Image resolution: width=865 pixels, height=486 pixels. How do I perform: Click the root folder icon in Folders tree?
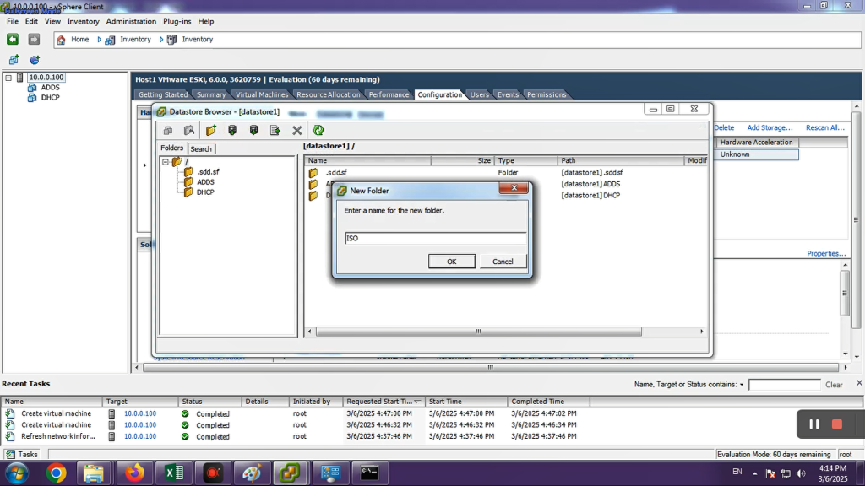[177, 161]
